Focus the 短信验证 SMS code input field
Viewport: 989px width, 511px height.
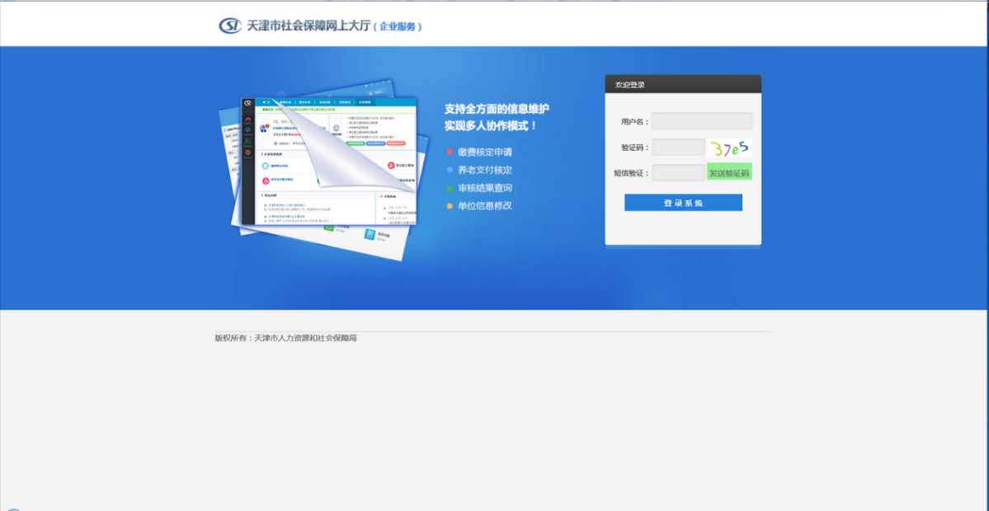[679, 172]
